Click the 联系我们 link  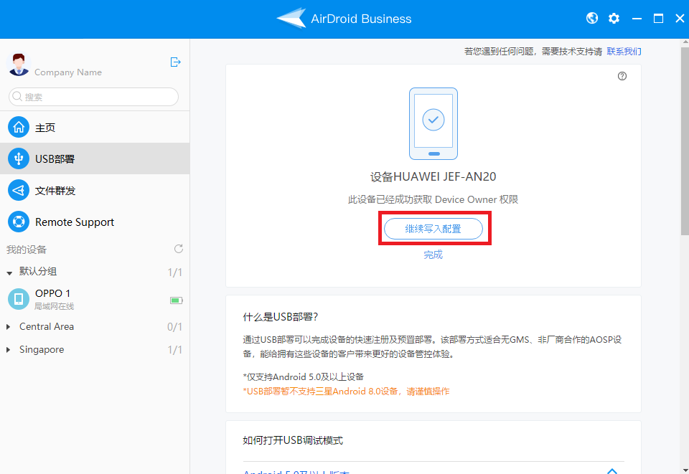click(x=624, y=52)
